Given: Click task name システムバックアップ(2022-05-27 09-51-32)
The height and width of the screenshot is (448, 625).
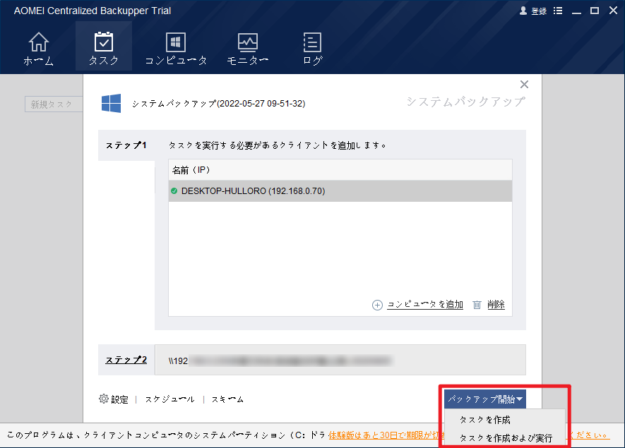Looking at the screenshot, I should 218,104.
